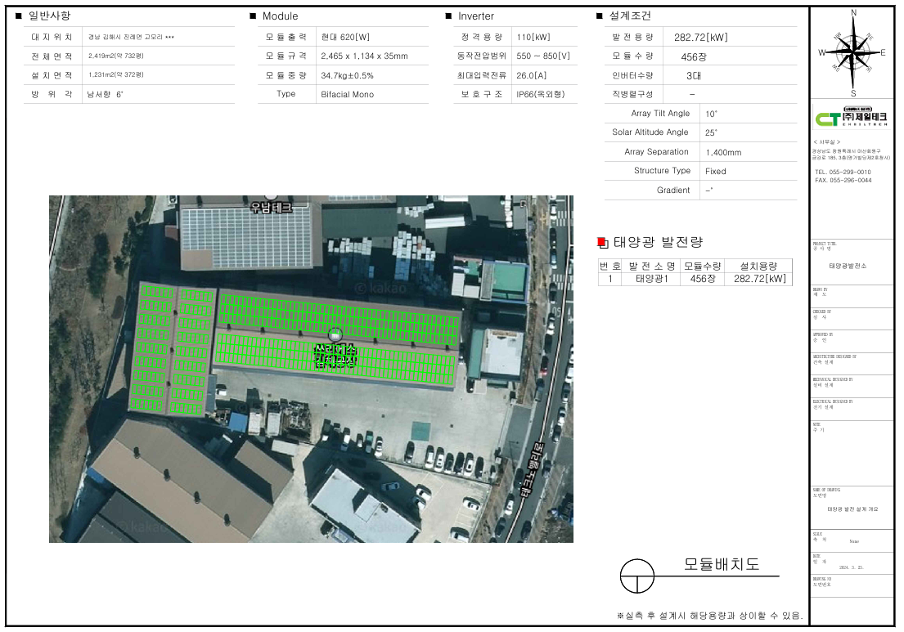The width and height of the screenshot is (904, 632).
Task: Click the Bifacial Mono type value
Action: coord(347,94)
